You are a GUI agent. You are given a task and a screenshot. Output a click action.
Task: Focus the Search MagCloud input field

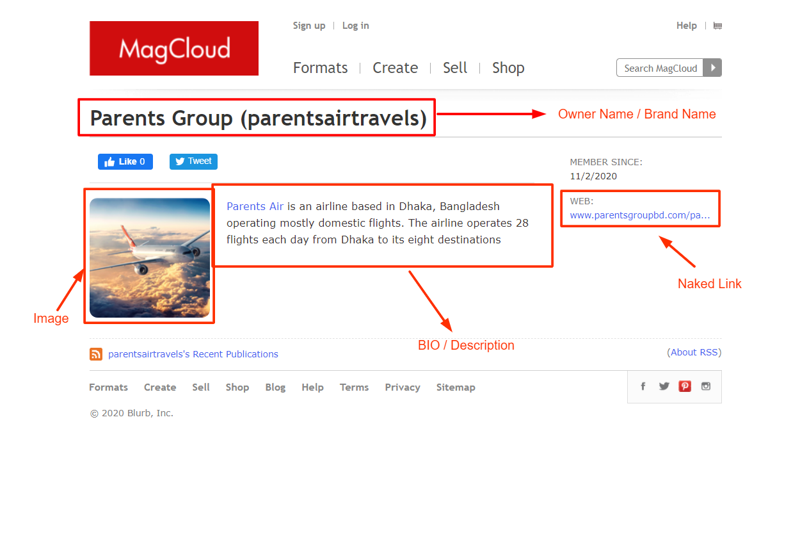coord(660,68)
